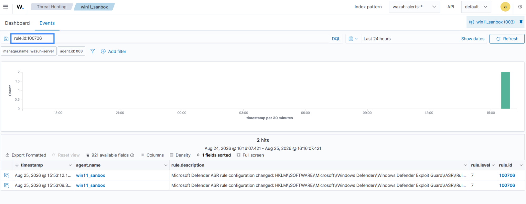Click the first row rule description text
Viewport: 526px width, 204px height.
coord(318,175)
